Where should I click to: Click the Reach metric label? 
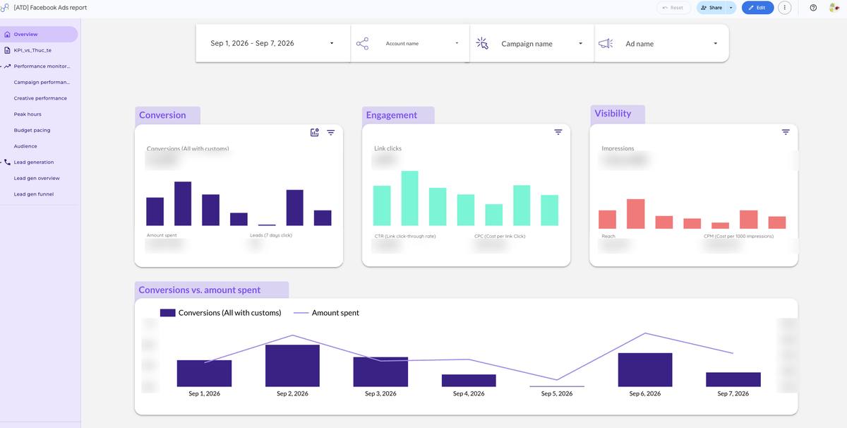[x=608, y=236]
